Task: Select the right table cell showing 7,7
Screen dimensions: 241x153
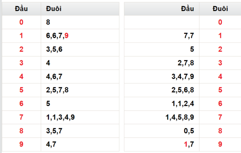Action: click(162, 36)
